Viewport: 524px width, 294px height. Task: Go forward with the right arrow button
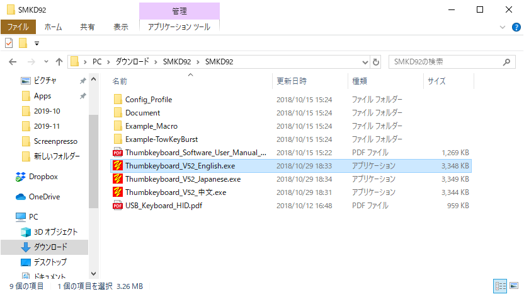click(x=31, y=62)
